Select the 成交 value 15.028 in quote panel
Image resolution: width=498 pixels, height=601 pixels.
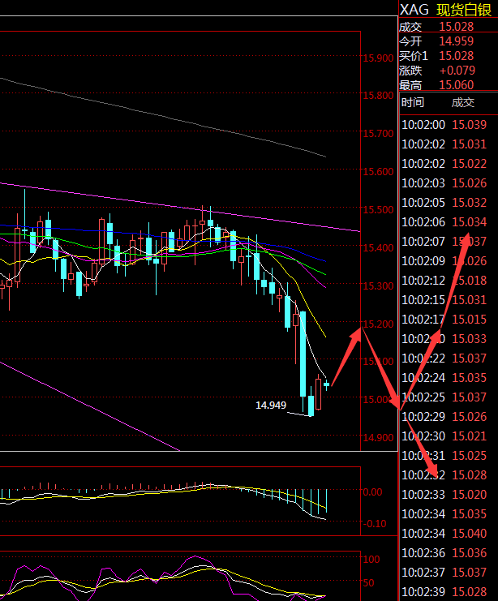pos(456,27)
